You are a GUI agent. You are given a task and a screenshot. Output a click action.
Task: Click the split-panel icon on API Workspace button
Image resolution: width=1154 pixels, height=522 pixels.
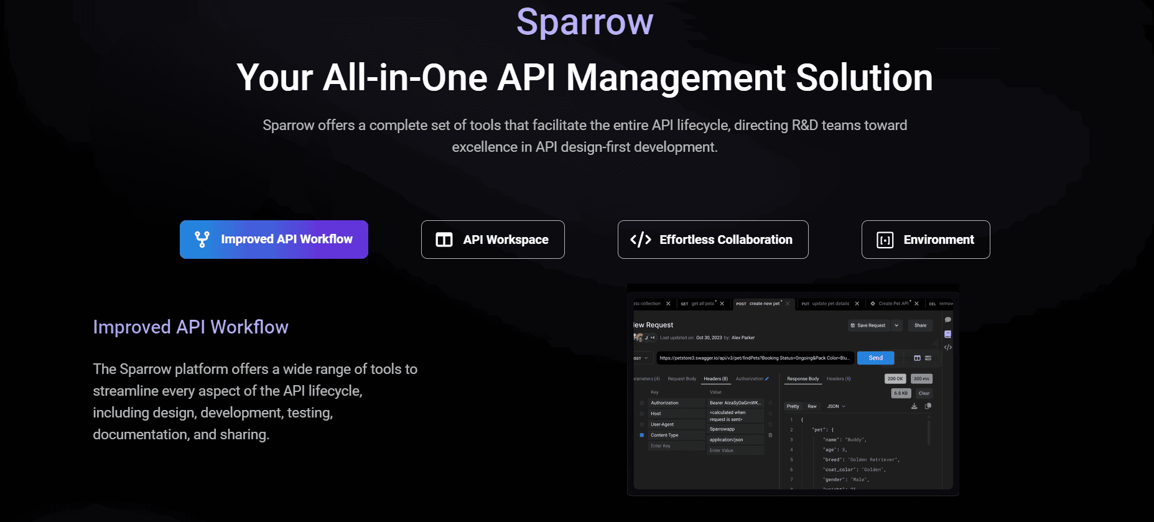(x=444, y=240)
